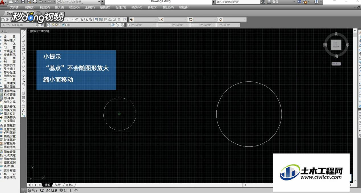This screenshot has height=193, width=361.
Task: Select the Polygon draw tool
Action: [23, 45]
